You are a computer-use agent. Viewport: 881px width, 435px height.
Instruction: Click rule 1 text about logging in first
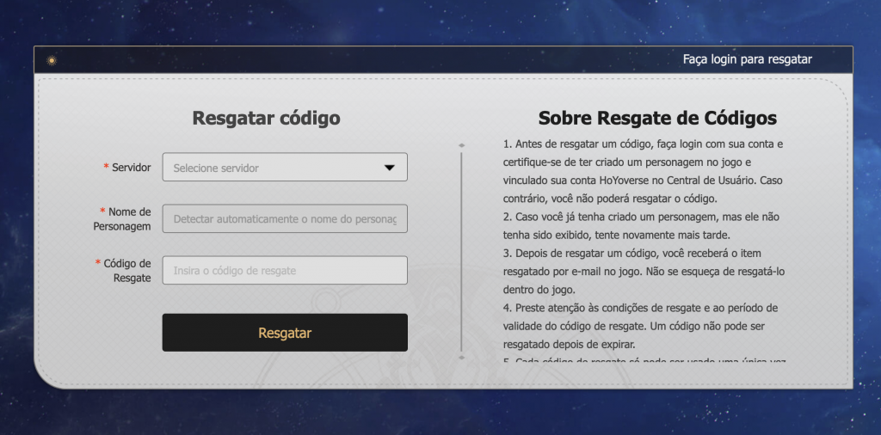[x=644, y=163]
